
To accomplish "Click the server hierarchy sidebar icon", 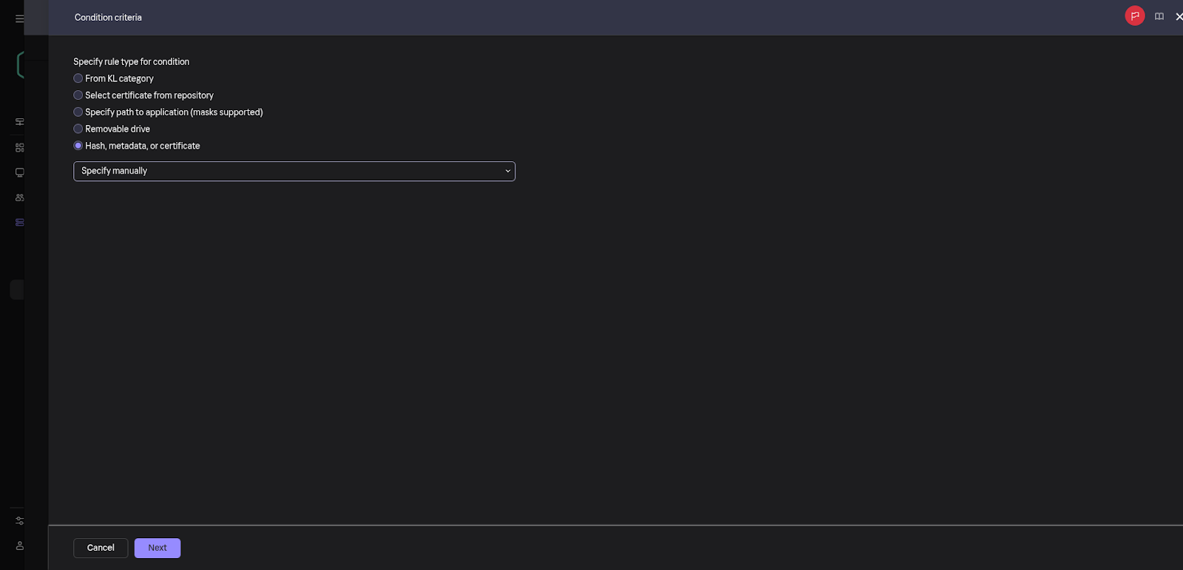I will pos(19,122).
